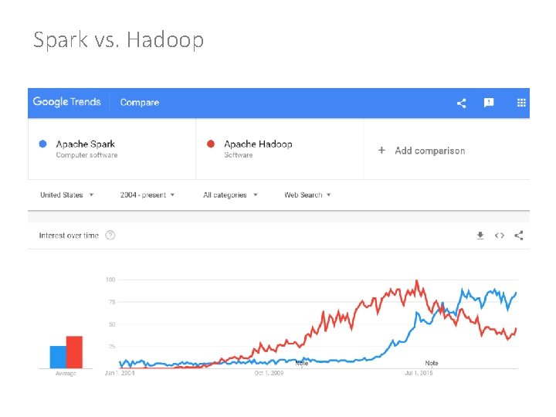Select the Apache Hadoop search term
The height and width of the screenshot is (417, 556).
258,144
